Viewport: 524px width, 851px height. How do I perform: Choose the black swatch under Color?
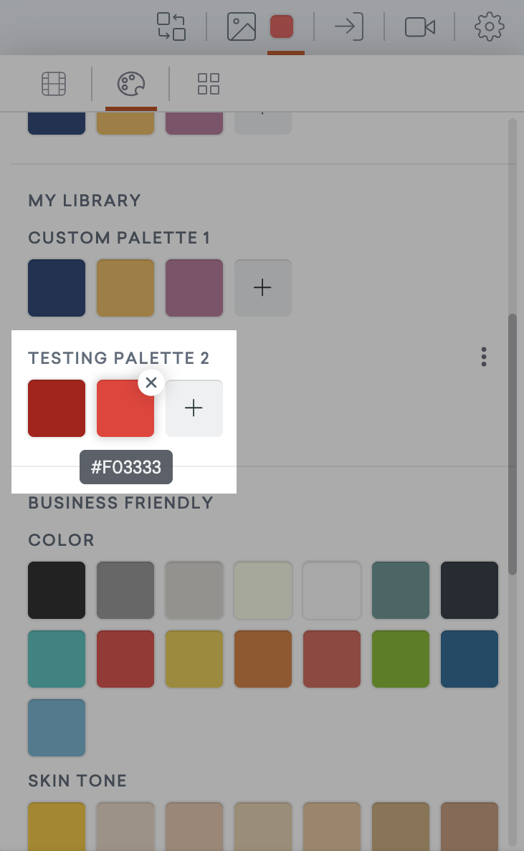click(x=57, y=590)
